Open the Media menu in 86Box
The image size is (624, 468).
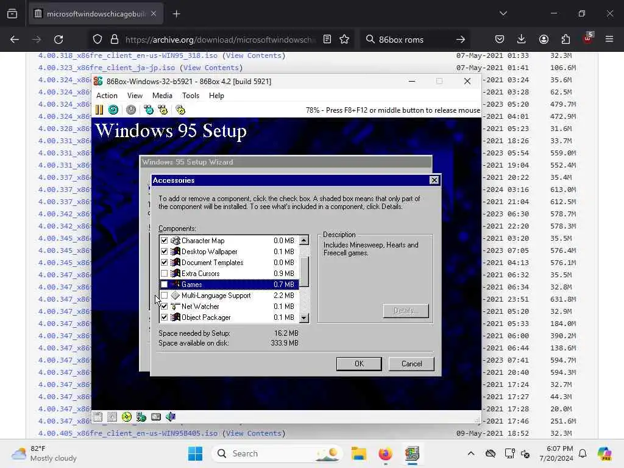162,96
